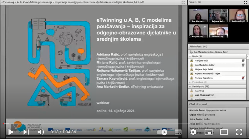This screenshot has width=249, height=139.
Task: Open Rejhana Nuhanović webcam thumbnail
Action: pos(218,16)
